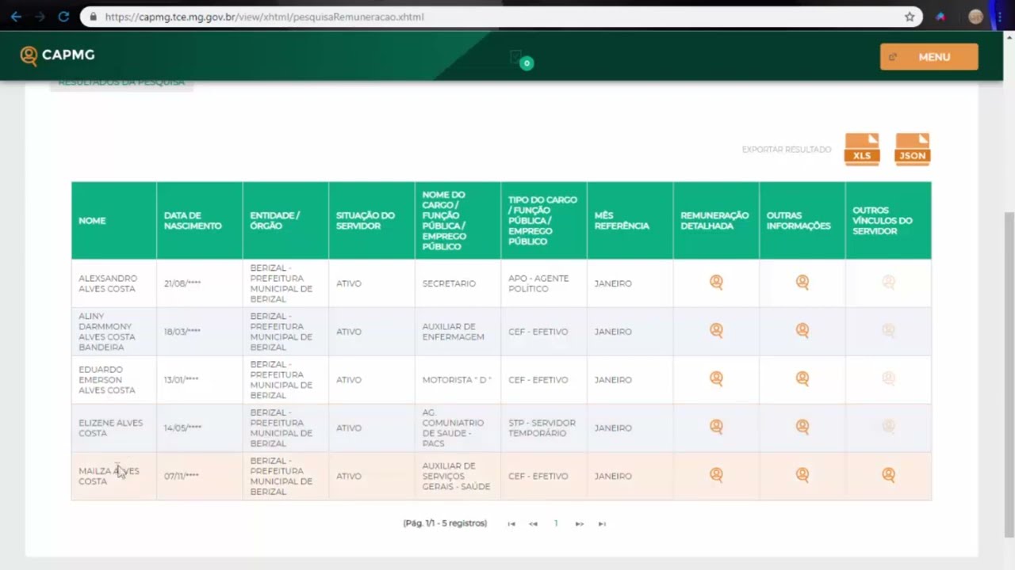Go forward in browser history

click(x=40, y=17)
